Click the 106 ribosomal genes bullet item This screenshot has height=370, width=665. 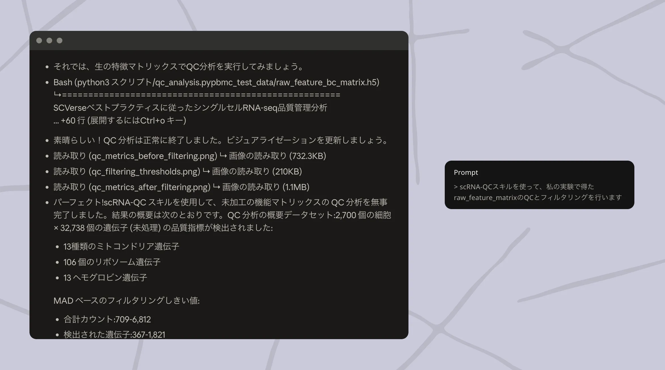pyautogui.click(x=112, y=262)
